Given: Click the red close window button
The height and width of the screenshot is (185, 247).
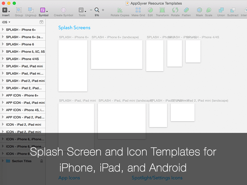Looking at the screenshot, I should pos(3,3).
